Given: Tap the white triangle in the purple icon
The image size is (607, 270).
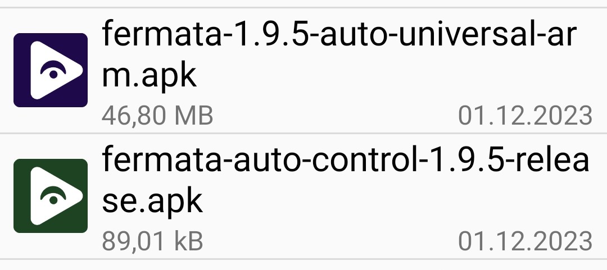Looking at the screenshot, I should (57, 70).
